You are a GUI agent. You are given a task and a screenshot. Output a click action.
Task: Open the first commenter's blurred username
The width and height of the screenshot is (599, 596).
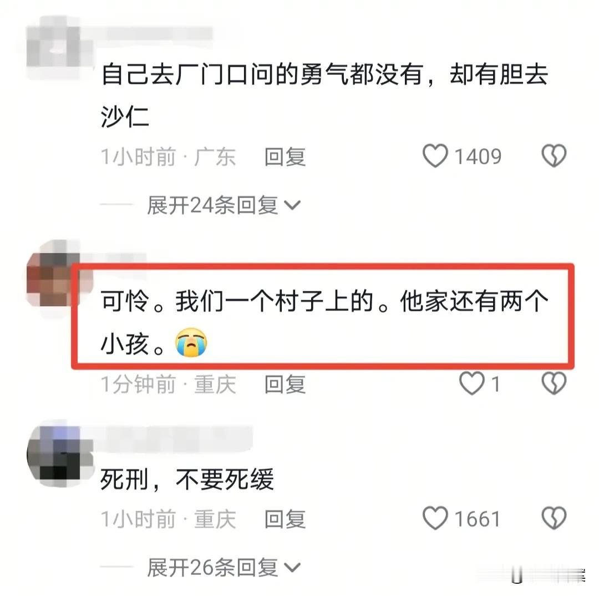pos(159,33)
